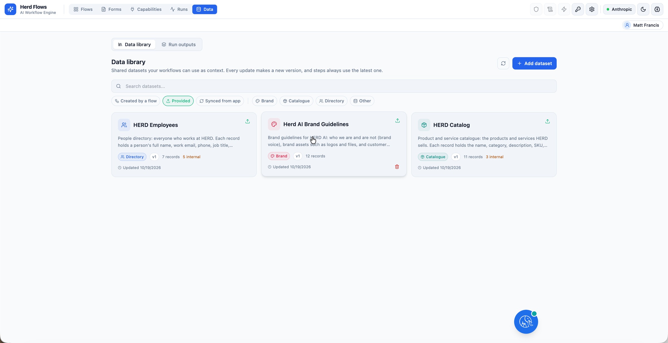Click the lightning bolt icon
The height and width of the screenshot is (343, 668).
(564, 9)
